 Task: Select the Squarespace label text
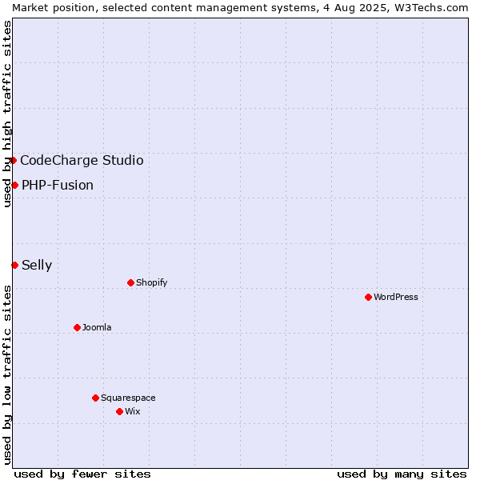coord(128,398)
